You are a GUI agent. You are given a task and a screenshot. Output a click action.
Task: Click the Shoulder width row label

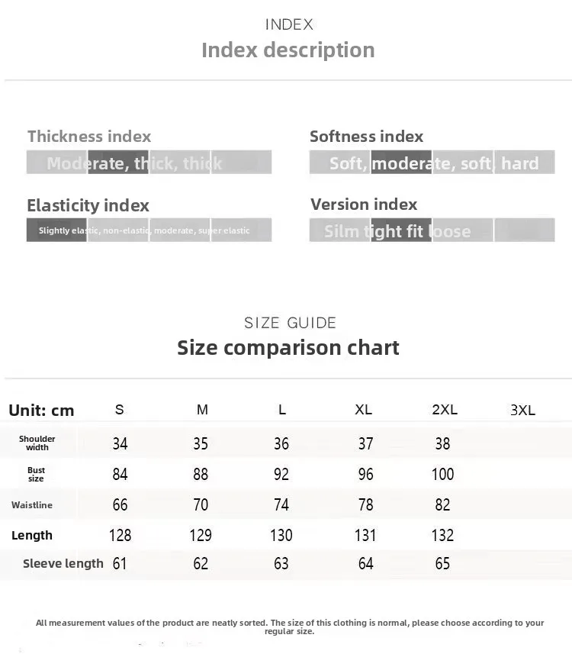37,443
